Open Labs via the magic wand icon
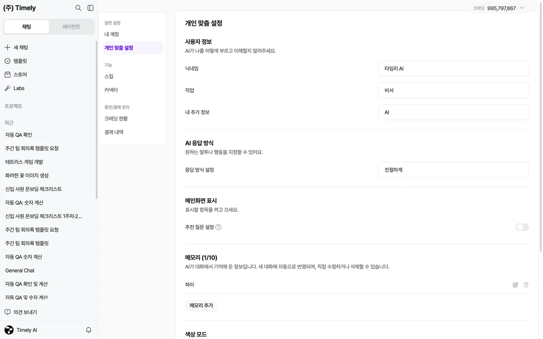 point(7,88)
